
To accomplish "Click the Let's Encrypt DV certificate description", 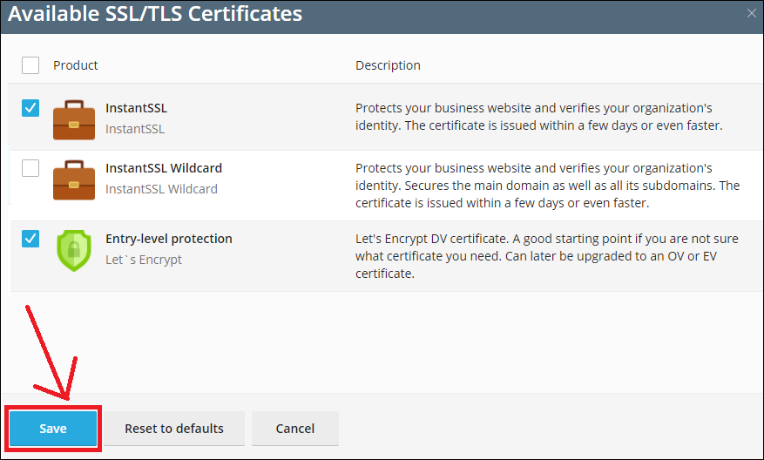I will tap(547, 256).
